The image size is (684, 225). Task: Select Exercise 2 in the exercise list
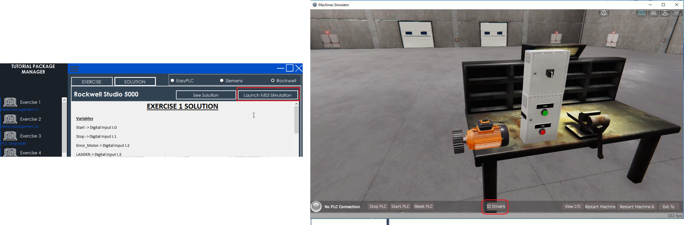[x=30, y=119]
